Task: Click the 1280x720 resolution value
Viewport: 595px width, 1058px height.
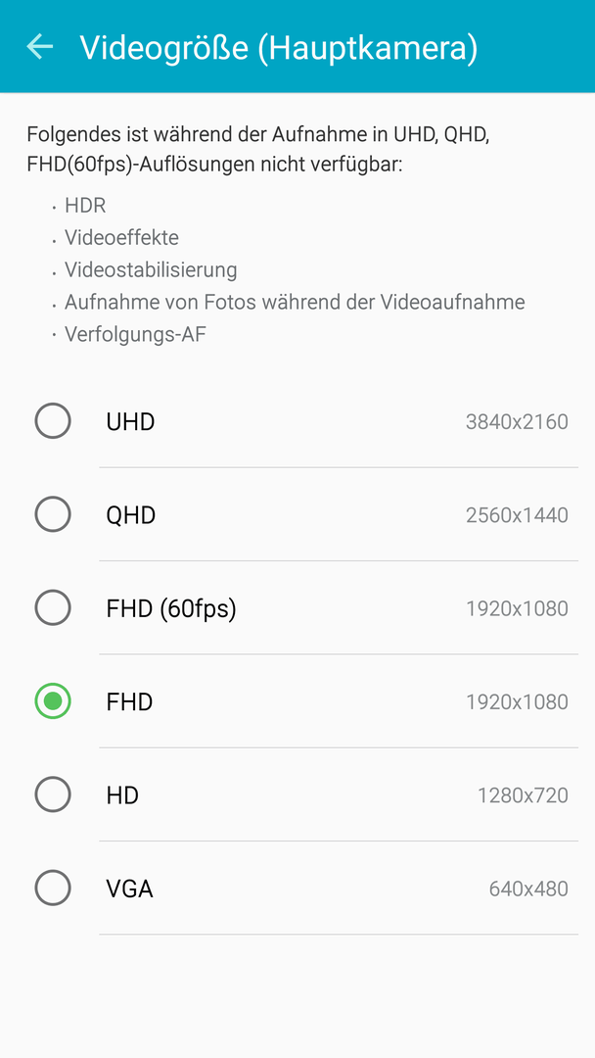Action: (x=523, y=796)
